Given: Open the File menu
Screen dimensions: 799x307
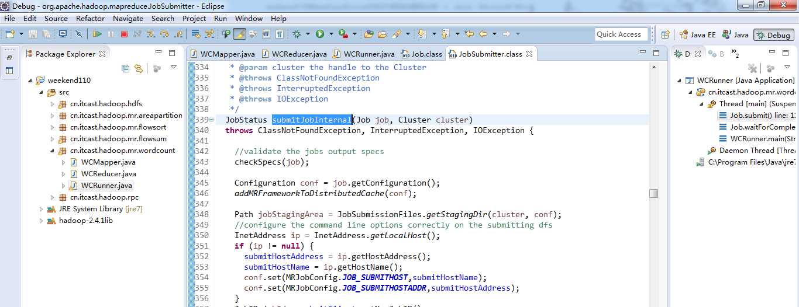Looking at the screenshot, I should pos(9,18).
